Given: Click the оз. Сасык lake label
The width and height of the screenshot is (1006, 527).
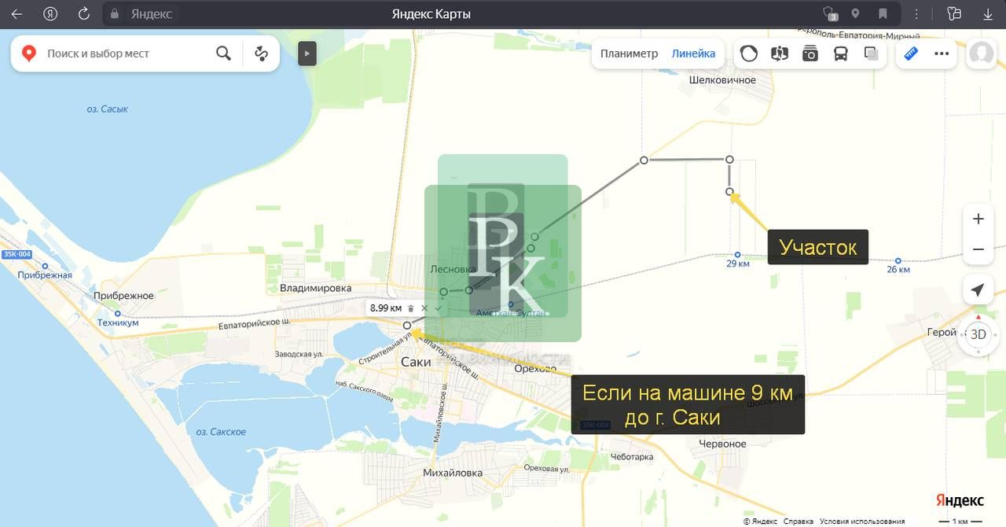Looking at the screenshot, I should [108, 109].
